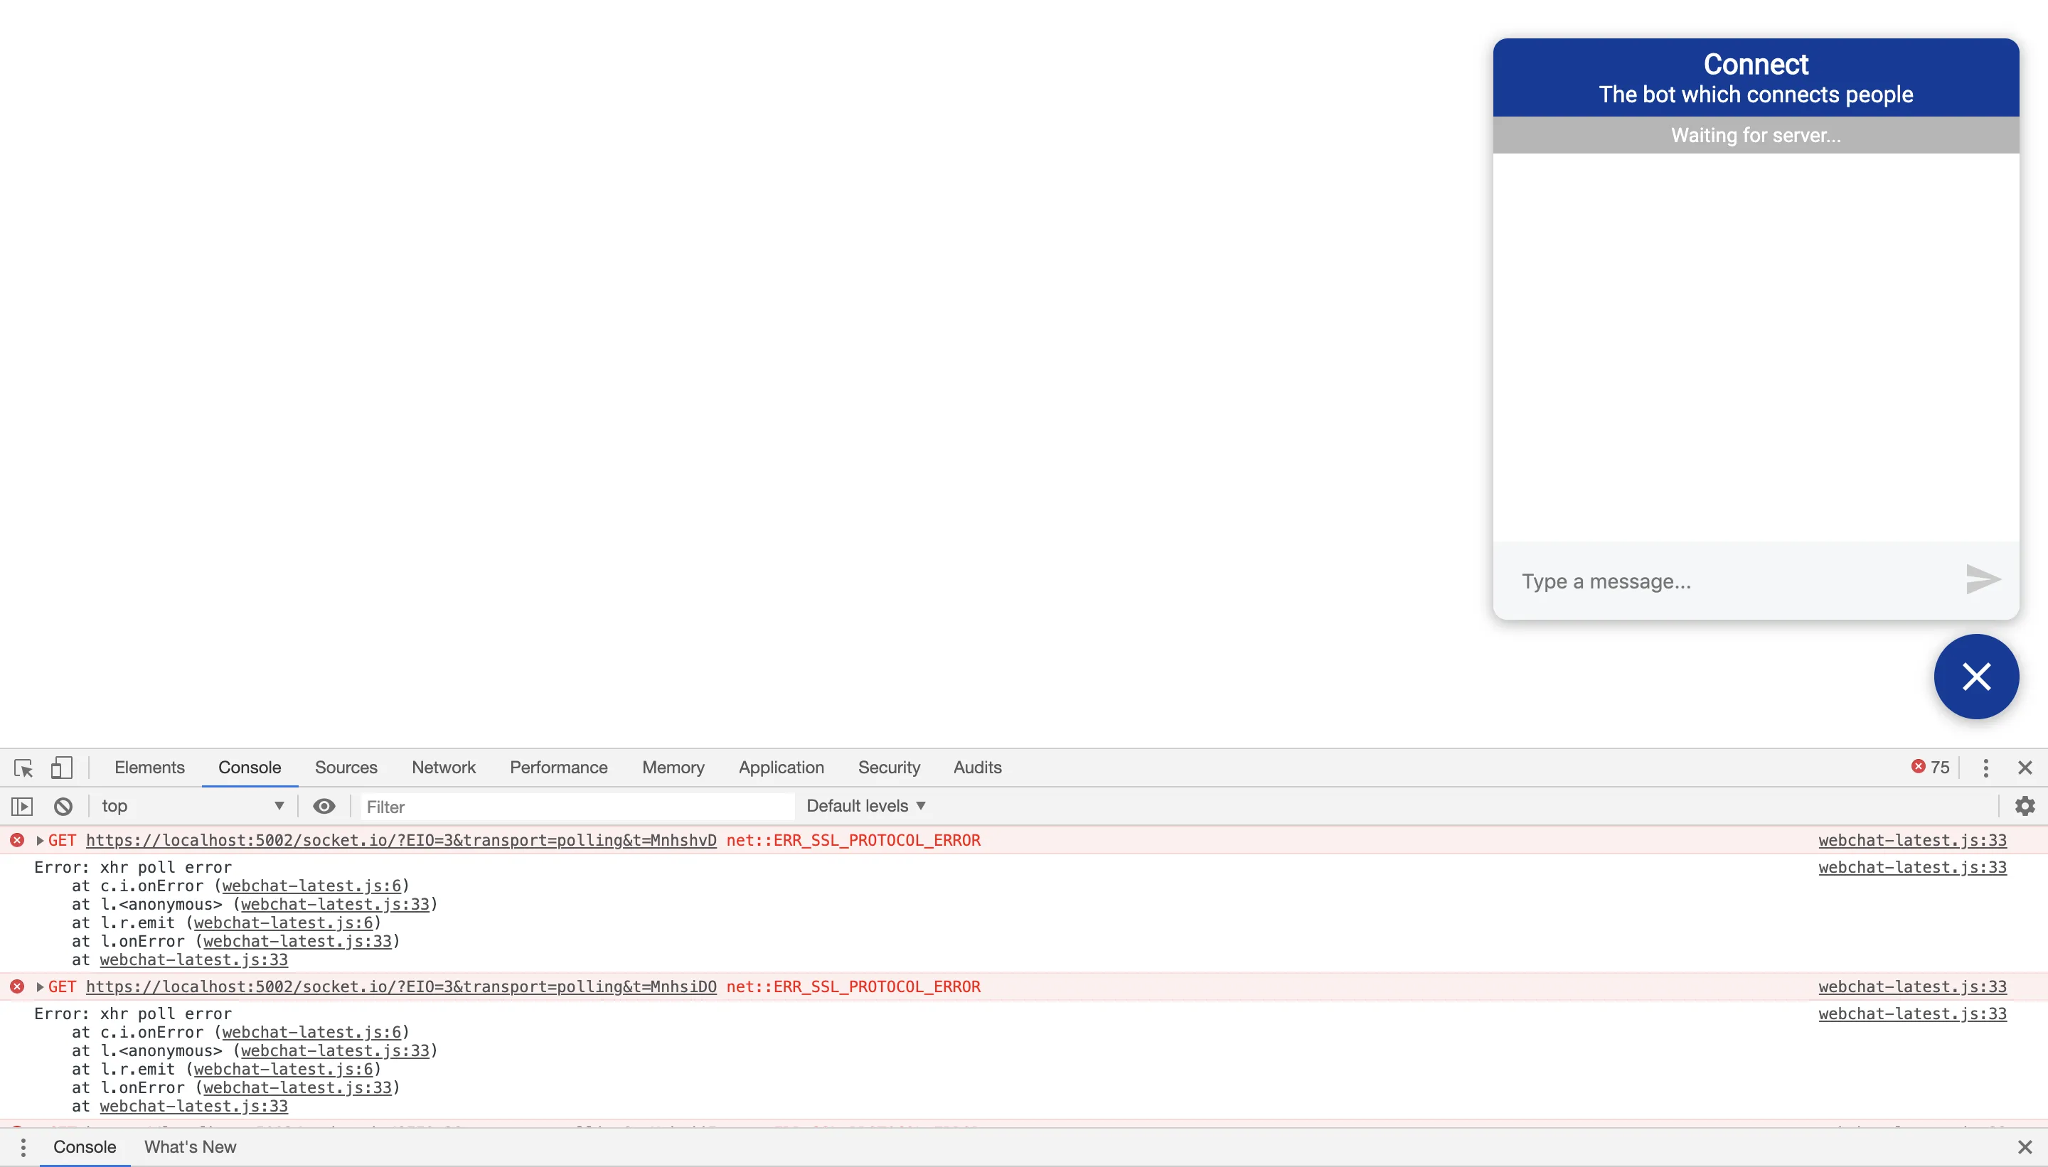This screenshot has width=2048, height=1167.
Task: Open first webchat-latest.js:33 source link
Action: click(x=1911, y=841)
